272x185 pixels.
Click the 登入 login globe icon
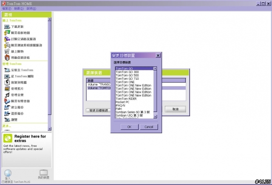[8, 173]
